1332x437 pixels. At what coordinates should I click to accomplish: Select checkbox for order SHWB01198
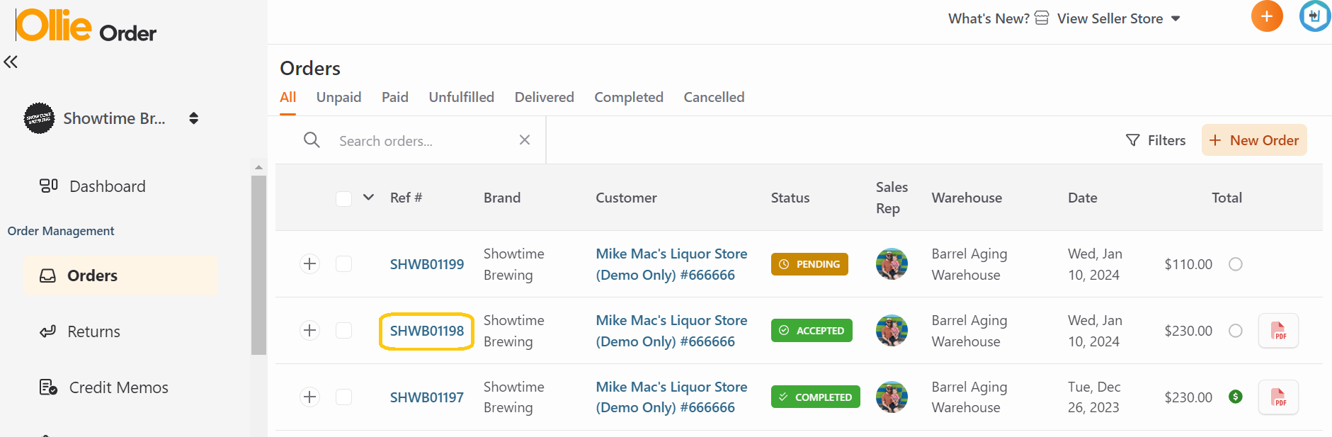click(343, 331)
